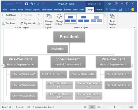
Task: Click English (United States) language indicator
Action: 43,107
